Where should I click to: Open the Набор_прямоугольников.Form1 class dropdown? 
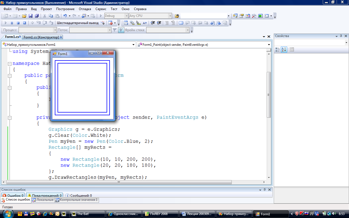pos(133,44)
